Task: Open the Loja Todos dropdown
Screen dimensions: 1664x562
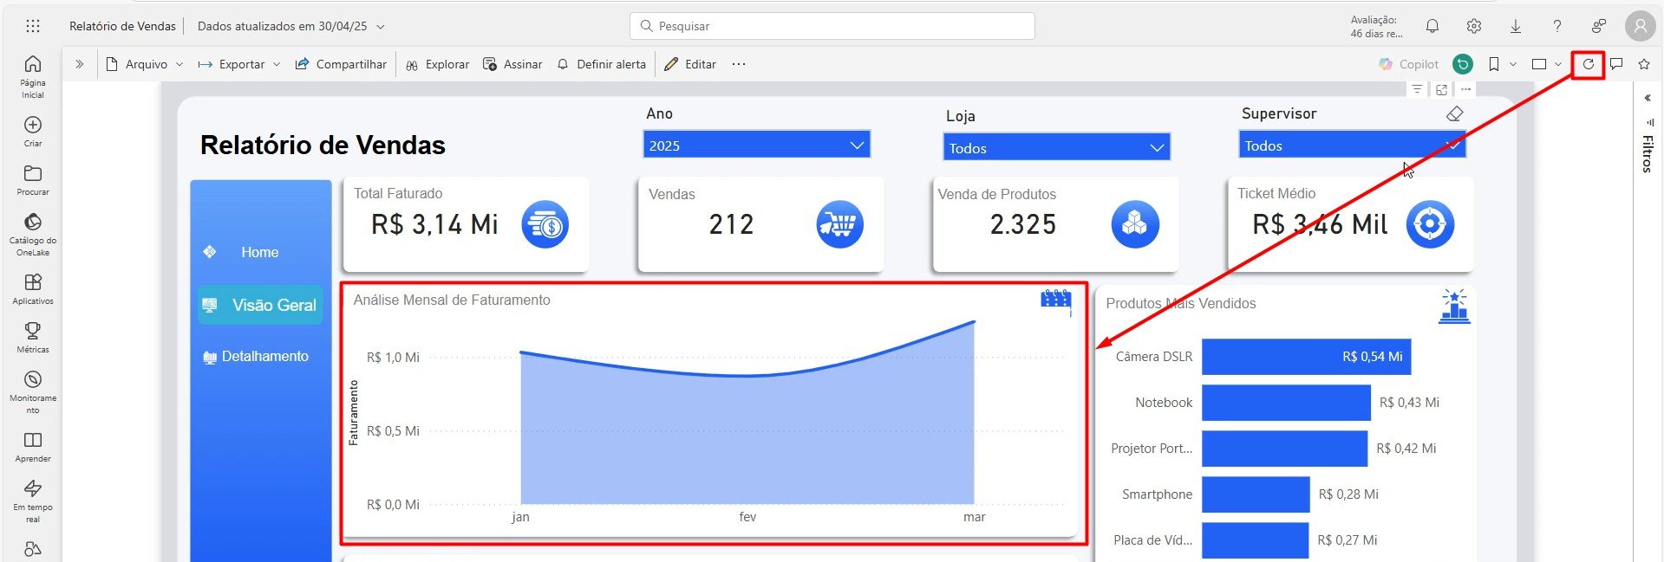Action: pos(1056,147)
